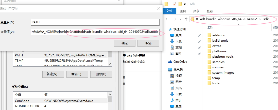The height and width of the screenshot is (110, 278).
Task: Switch to the 共享 share ribbon tab
Action: point(196,11)
